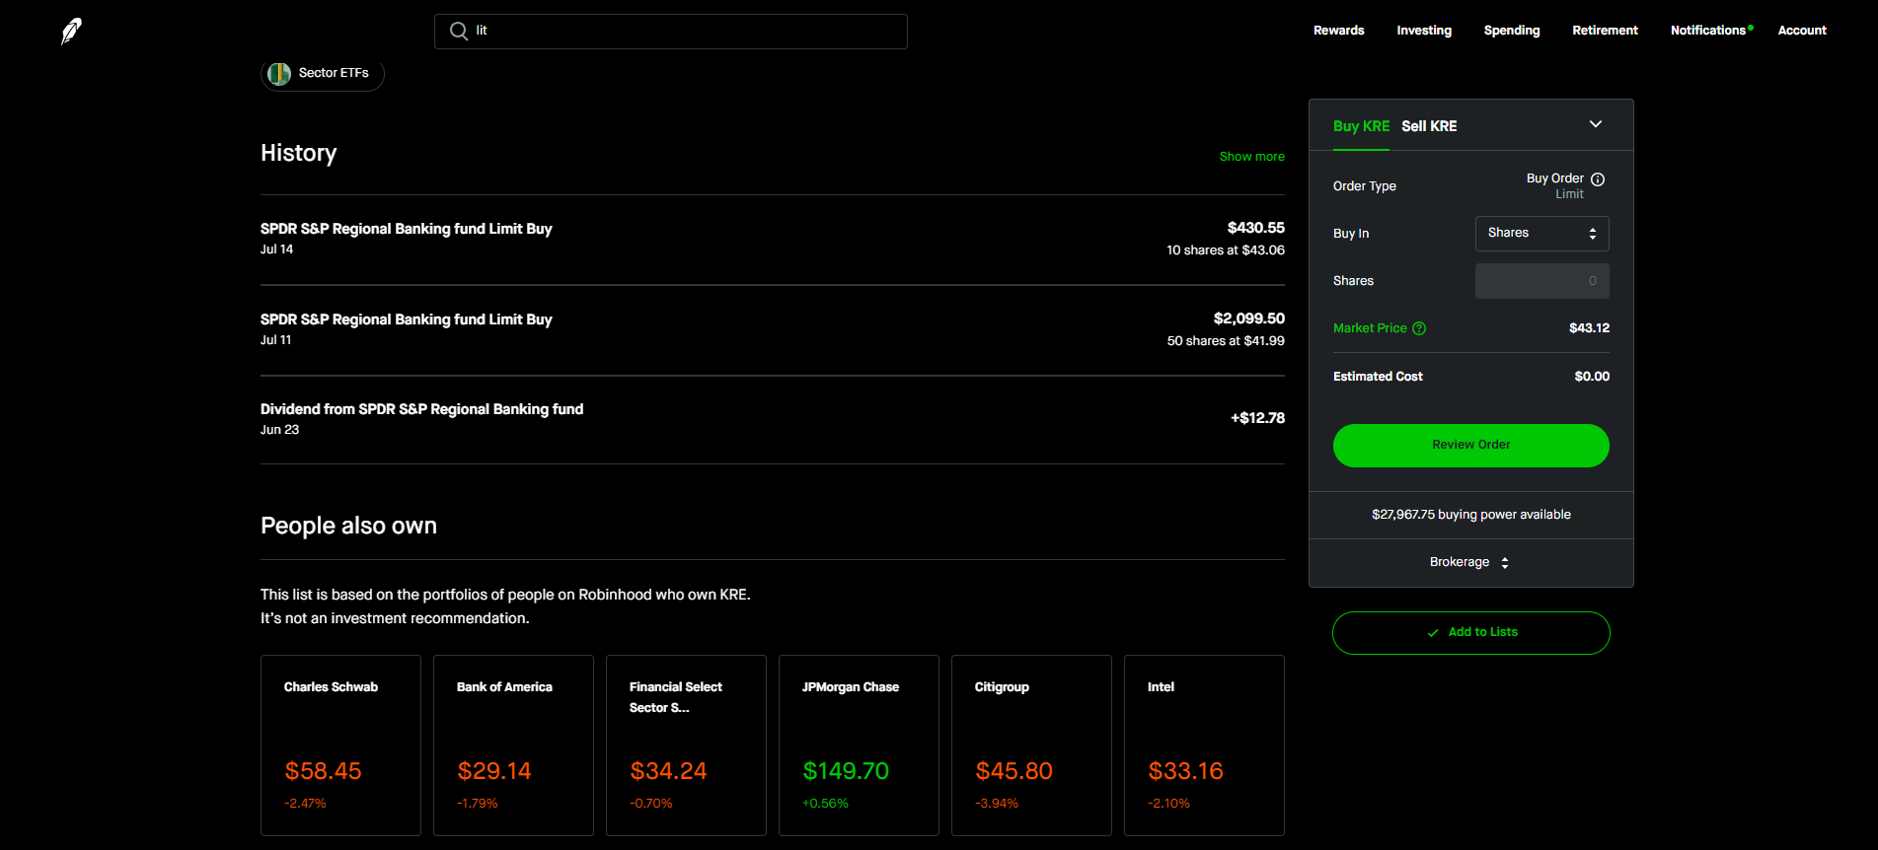
Task: Click the Shares quantity input field
Action: [x=1541, y=281]
